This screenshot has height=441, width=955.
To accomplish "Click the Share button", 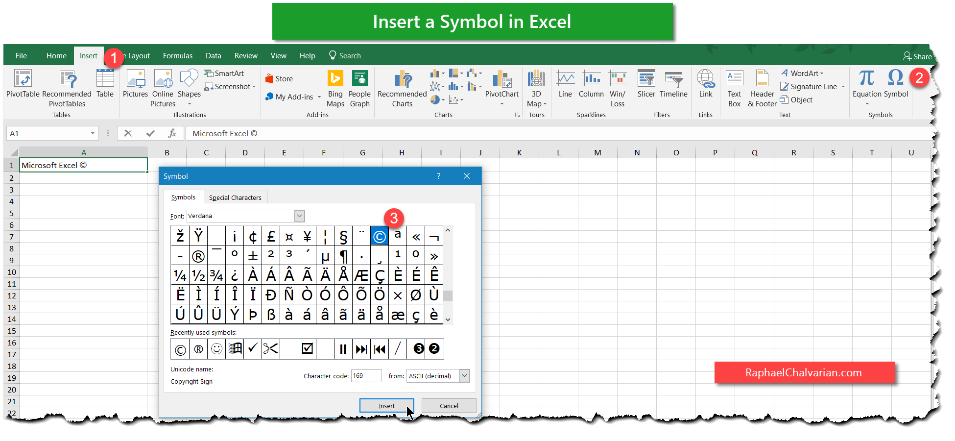I will [x=917, y=56].
